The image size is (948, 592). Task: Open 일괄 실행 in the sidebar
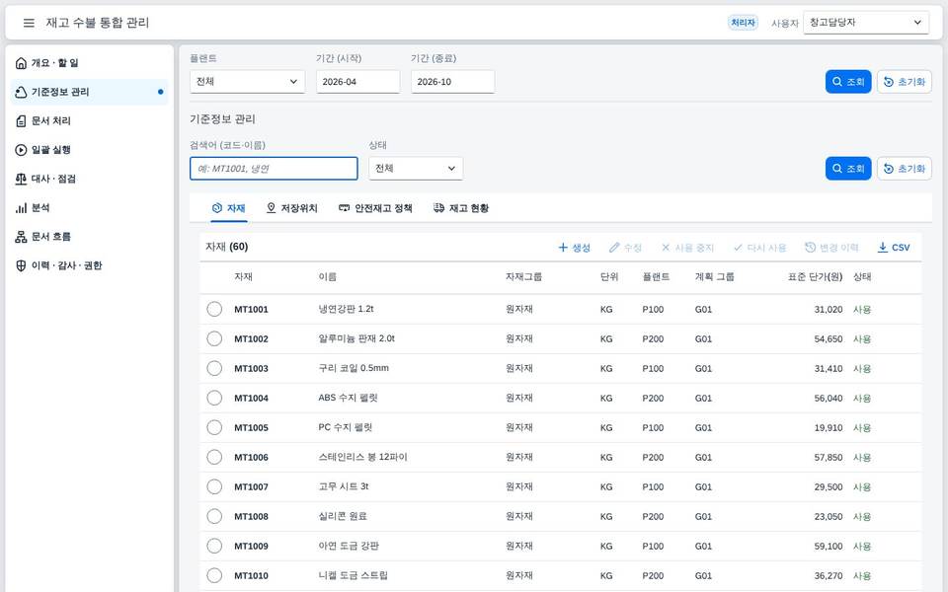(90, 150)
